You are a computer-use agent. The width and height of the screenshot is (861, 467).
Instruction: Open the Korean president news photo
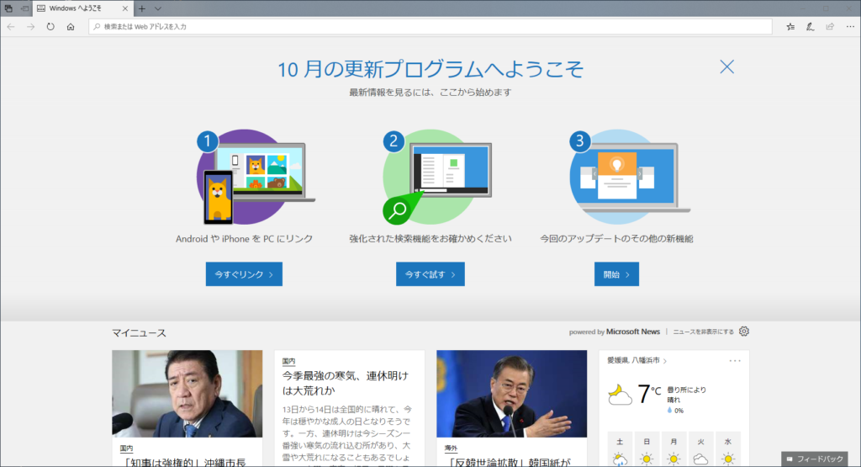coord(512,394)
